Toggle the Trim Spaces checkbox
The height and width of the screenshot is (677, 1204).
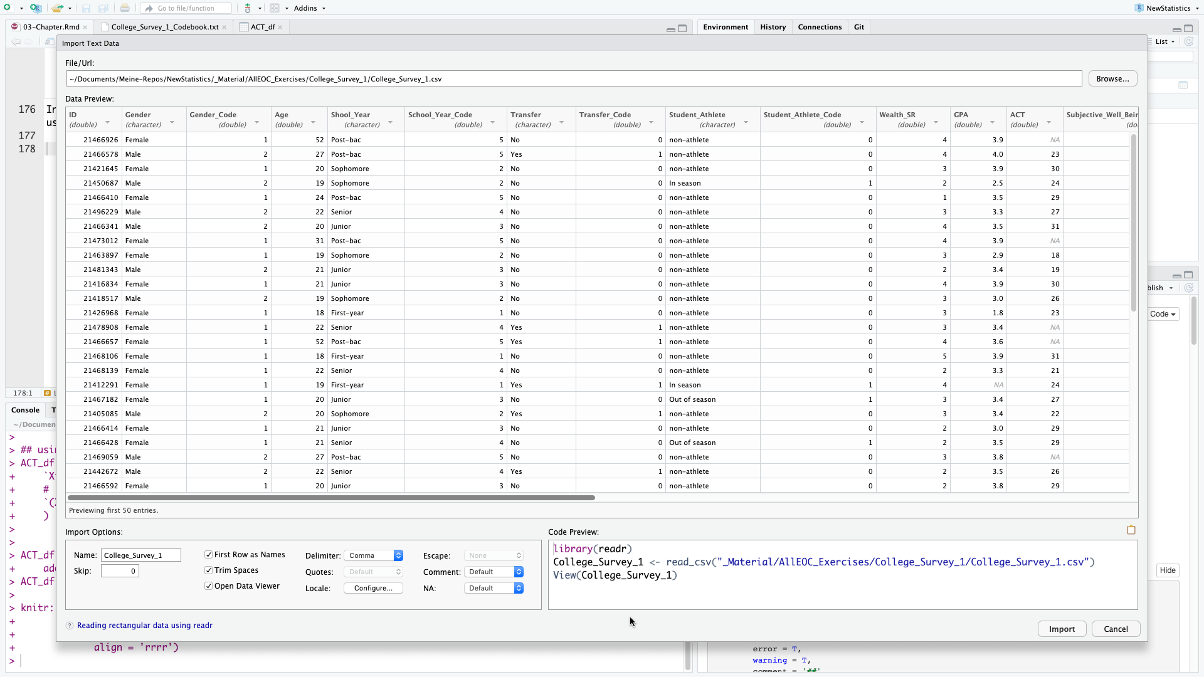(209, 570)
